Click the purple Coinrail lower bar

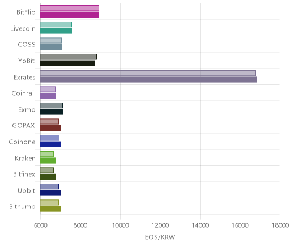48,96
